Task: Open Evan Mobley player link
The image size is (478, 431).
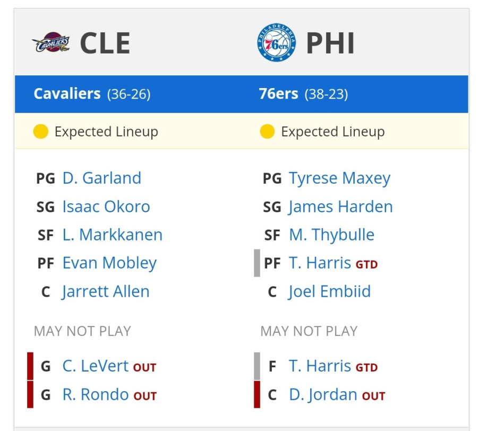Action: click(109, 263)
